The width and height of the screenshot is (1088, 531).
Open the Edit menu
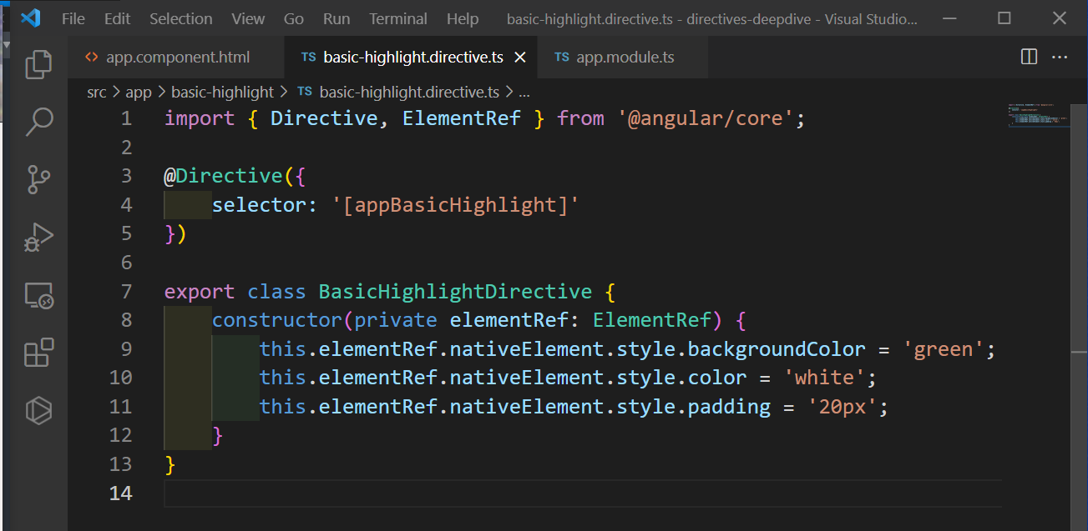click(118, 18)
